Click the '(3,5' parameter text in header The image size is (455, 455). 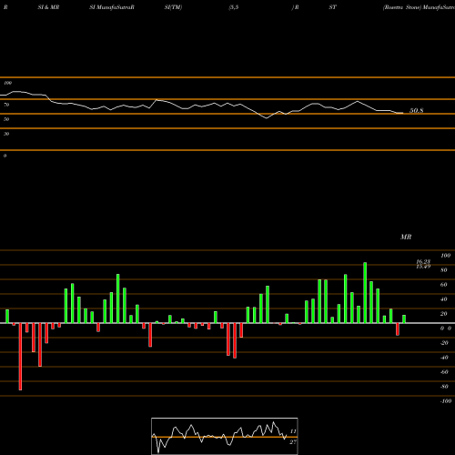(x=234, y=7)
